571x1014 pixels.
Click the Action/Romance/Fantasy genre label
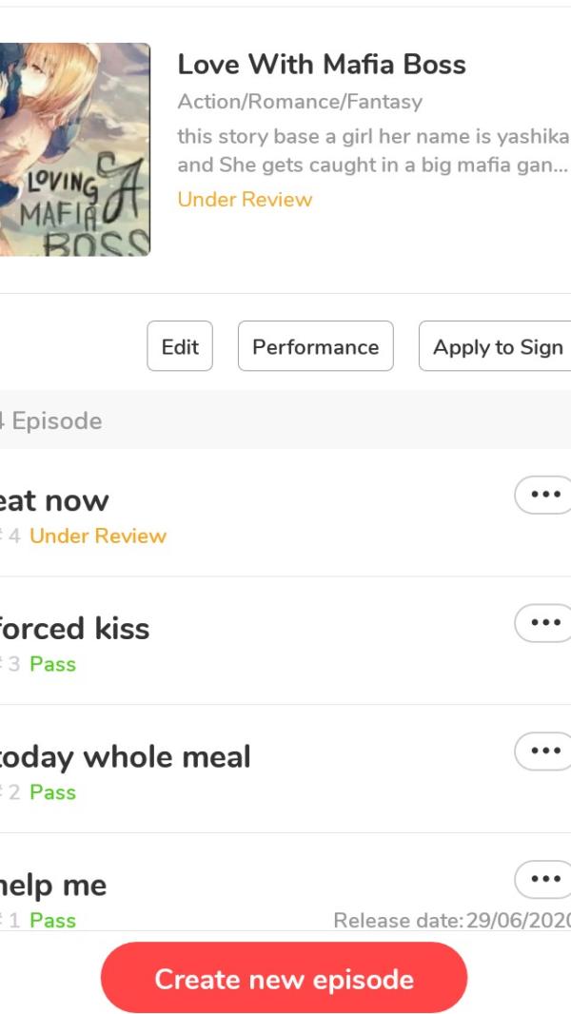300,102
